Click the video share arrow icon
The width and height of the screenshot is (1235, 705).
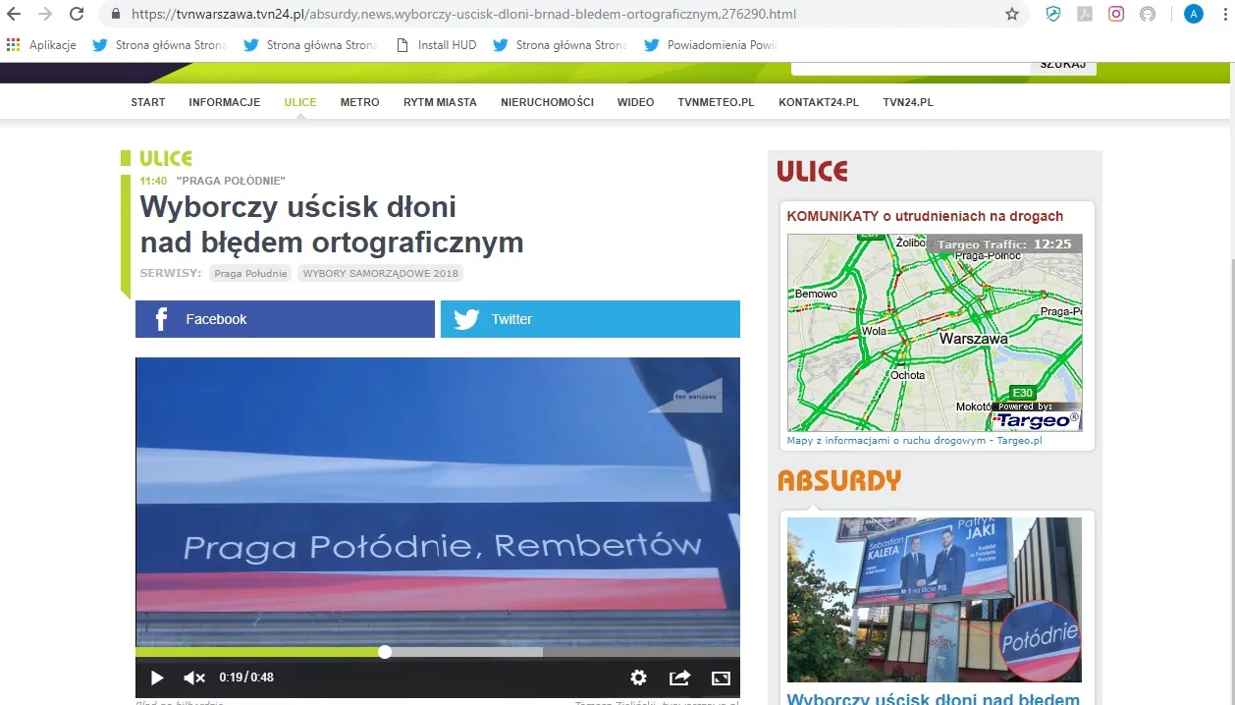click(x=679, y=678)
